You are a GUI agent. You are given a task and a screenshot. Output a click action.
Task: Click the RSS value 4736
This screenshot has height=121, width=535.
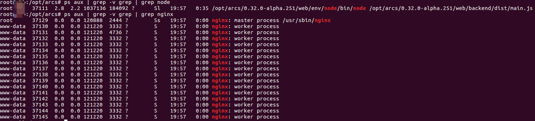point(115,32)
